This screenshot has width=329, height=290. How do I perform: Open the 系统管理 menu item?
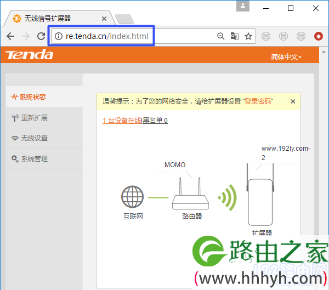tap(44, 159)
